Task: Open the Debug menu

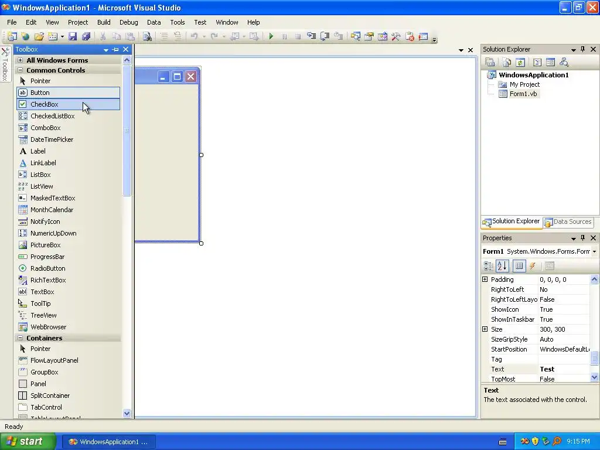Action: [x=128, y=22]
